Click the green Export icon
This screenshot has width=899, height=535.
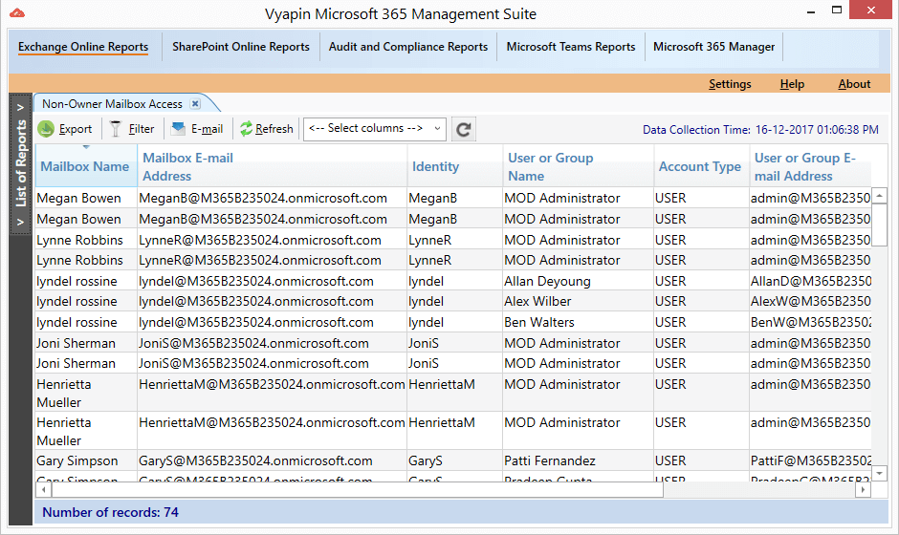46,129
